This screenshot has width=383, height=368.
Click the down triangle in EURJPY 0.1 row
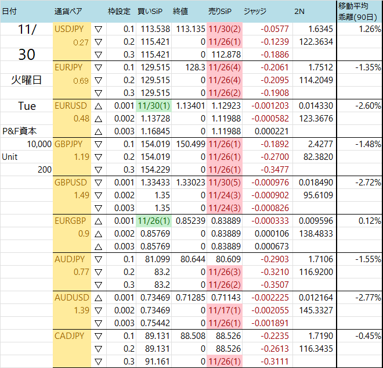click(98, 68)
